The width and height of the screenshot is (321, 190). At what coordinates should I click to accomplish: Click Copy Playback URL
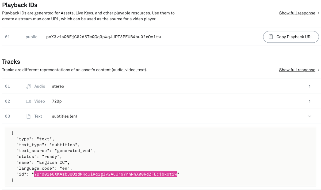tap(291, 37)
